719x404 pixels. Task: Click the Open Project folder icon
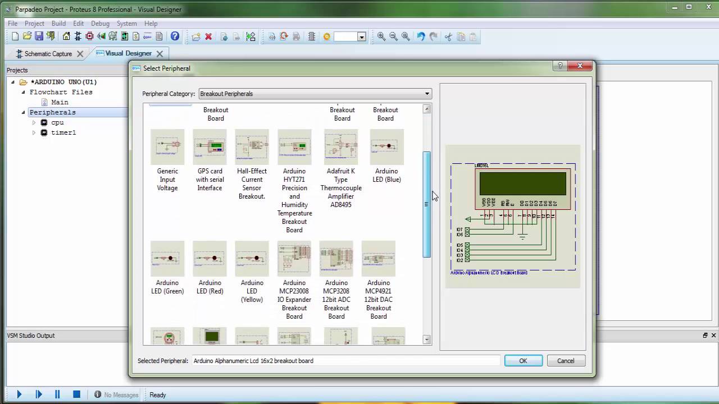click(x=27, y=36)
